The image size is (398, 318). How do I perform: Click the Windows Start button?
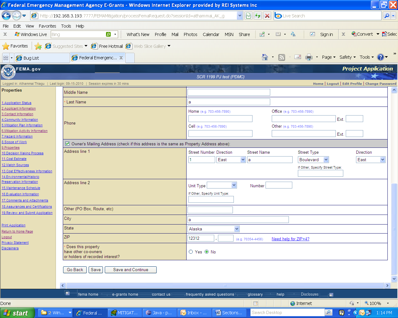(16, 313)
